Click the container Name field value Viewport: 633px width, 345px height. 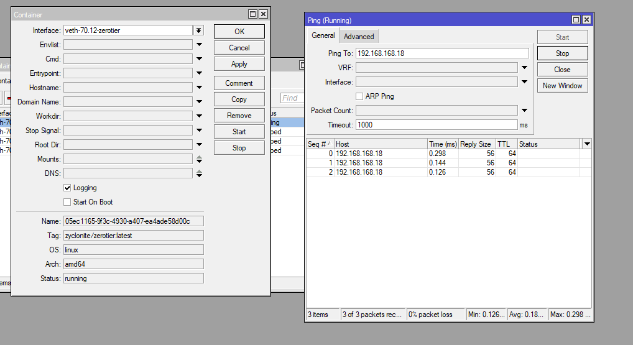click(133, 221)
